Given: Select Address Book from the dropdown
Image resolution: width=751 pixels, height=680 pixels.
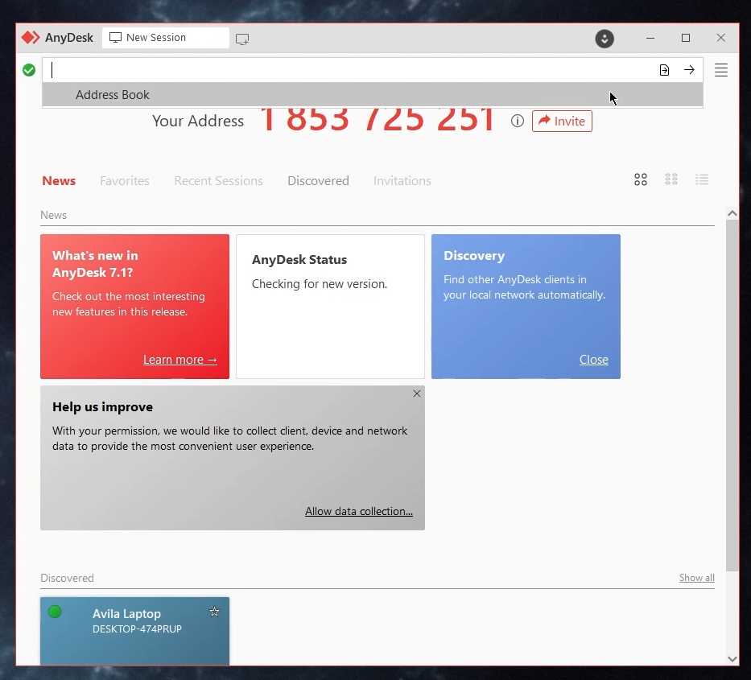Looking at the screenshot, I should 372,95.
